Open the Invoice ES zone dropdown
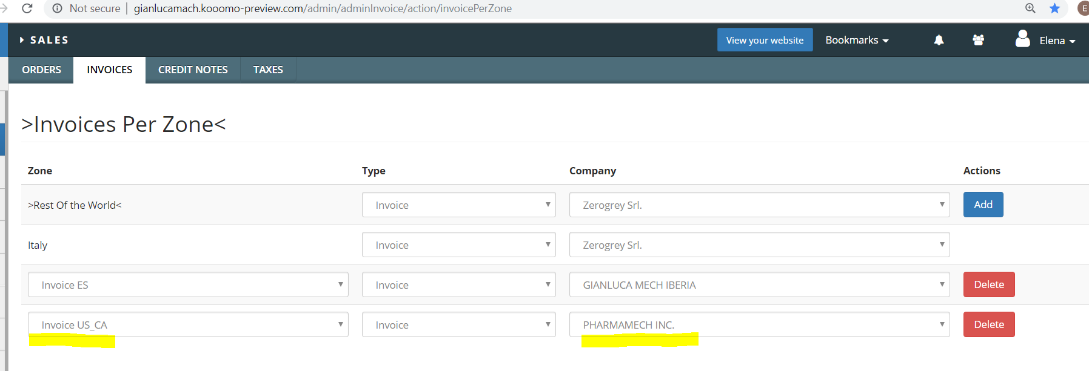1089x371 pixels. [188, 284]
